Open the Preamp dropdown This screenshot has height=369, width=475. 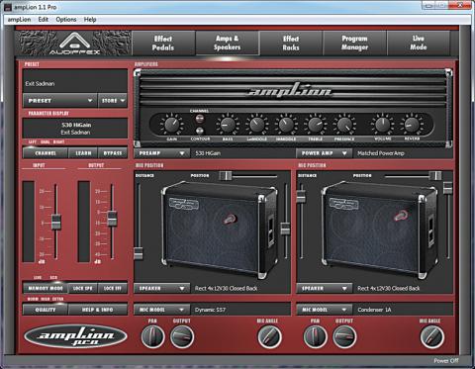click(x=161, y=153)
